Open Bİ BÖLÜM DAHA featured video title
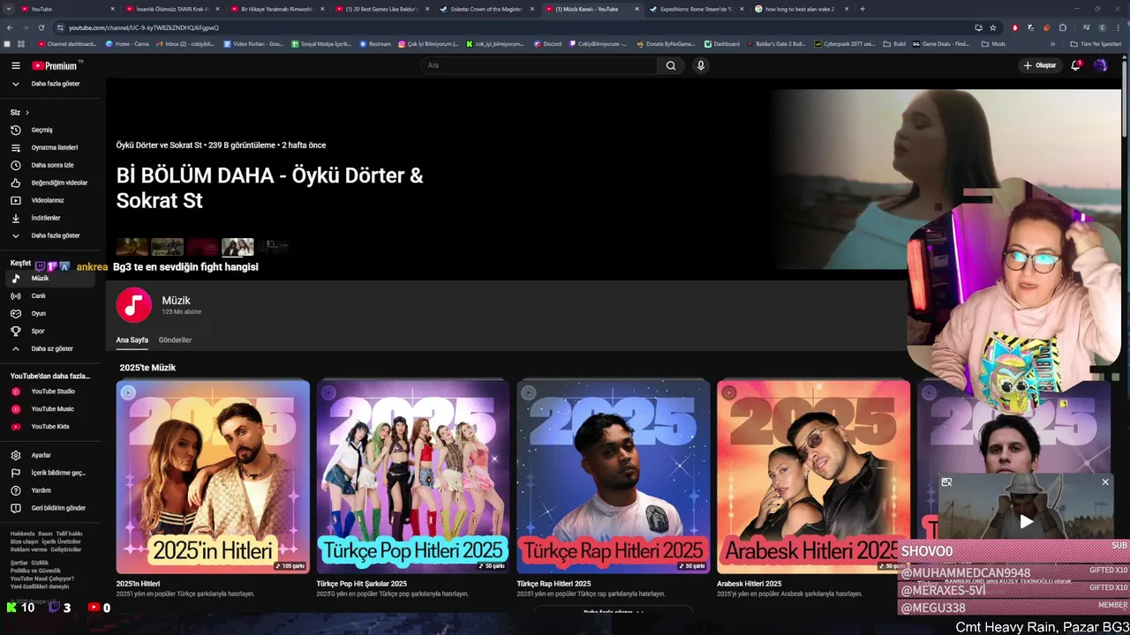The width and height of the screenshot is (1130, 635). click(269, 188)
